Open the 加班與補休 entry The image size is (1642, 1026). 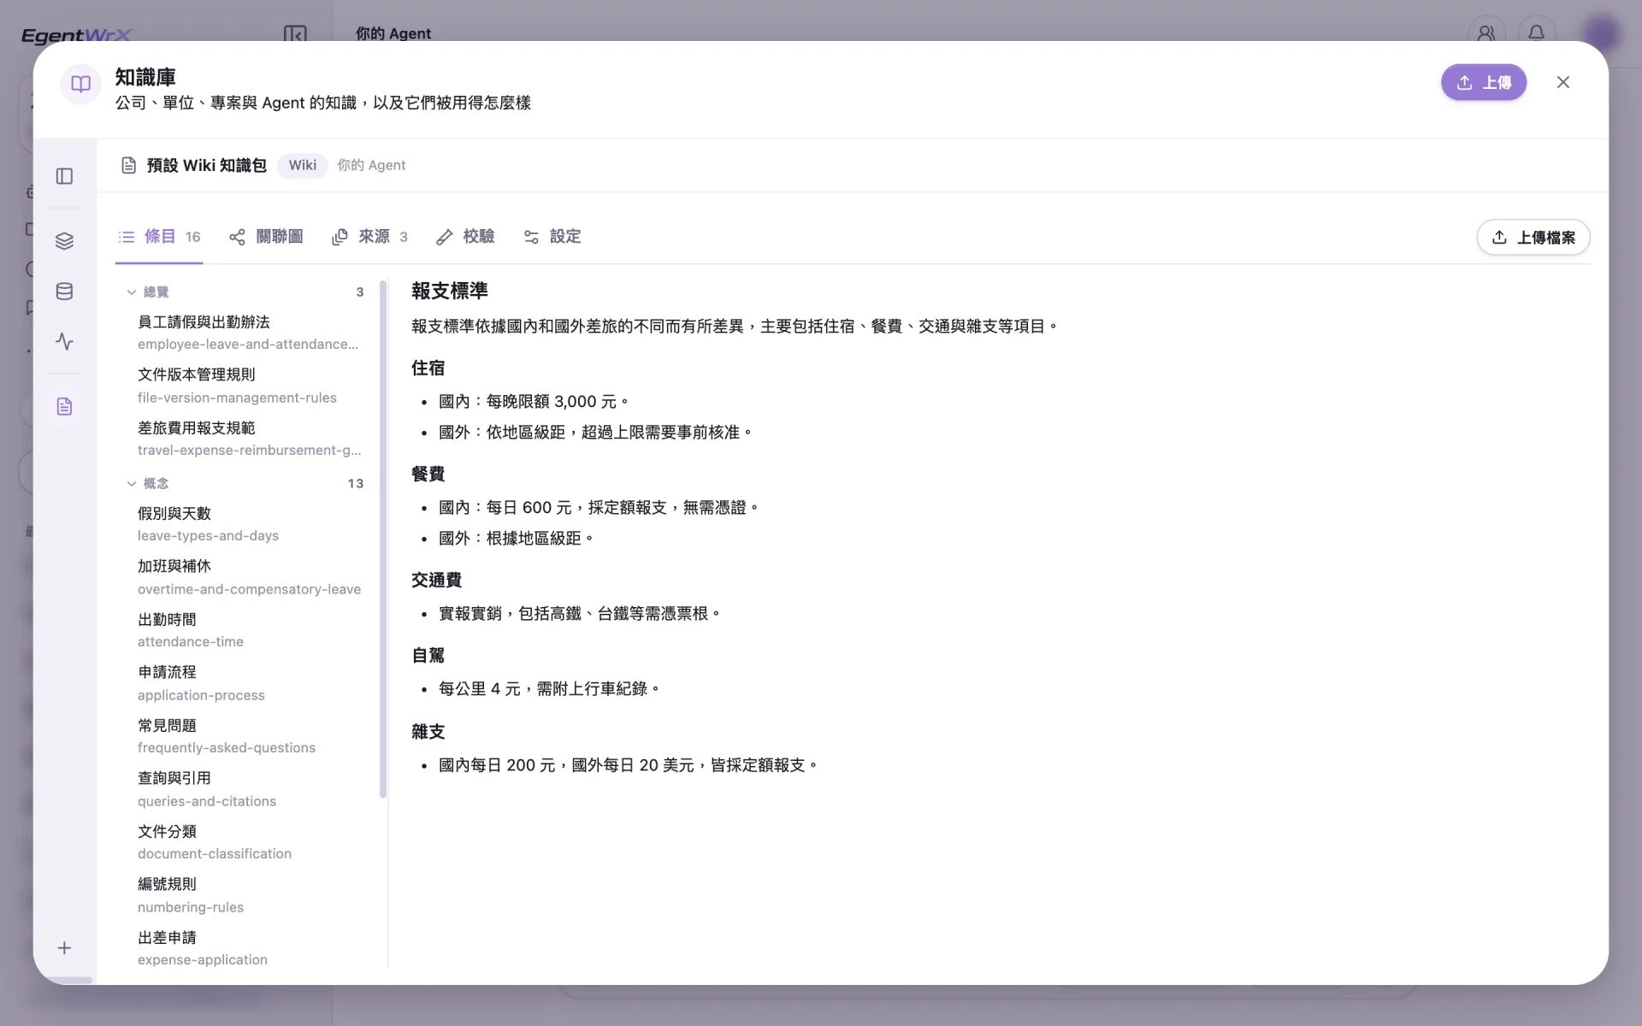[x=248, y=577]
